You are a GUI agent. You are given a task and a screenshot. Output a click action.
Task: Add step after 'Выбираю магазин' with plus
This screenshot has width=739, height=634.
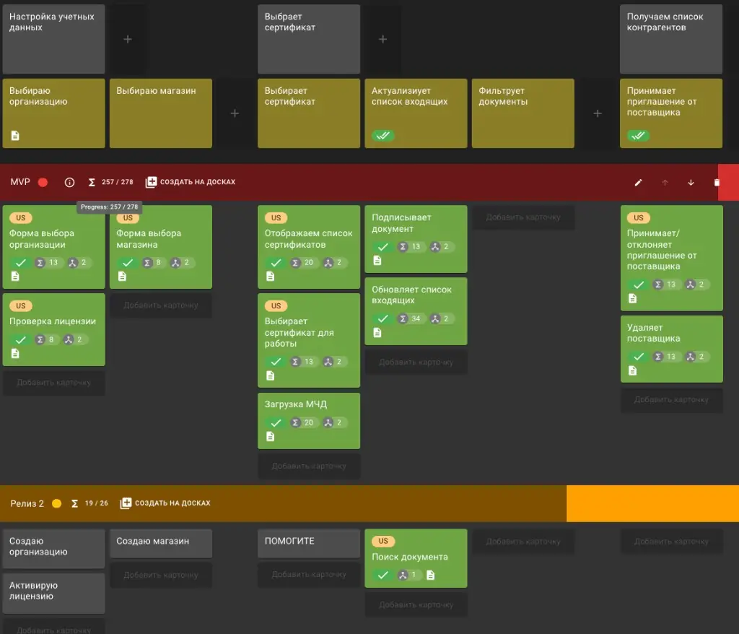pyautogui.click(x=235, y=113)
